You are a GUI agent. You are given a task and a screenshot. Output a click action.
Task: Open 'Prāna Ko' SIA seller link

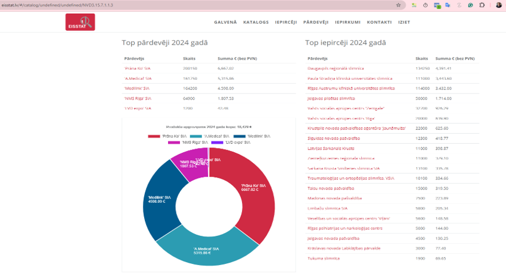pyautogui.click(x=138, y=68)
